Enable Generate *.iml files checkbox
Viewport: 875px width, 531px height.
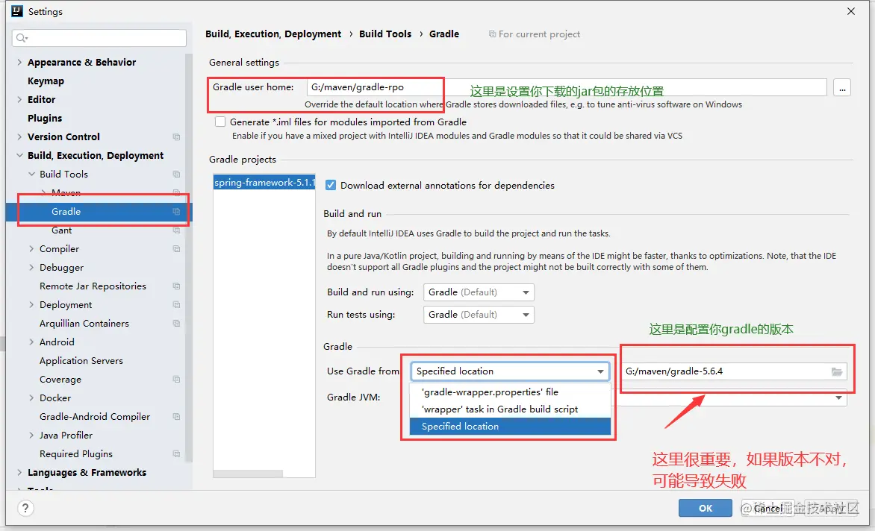click(220, 122)
